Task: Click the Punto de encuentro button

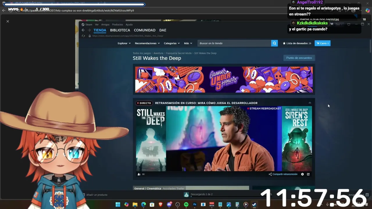Action: [x=299, y=58]
